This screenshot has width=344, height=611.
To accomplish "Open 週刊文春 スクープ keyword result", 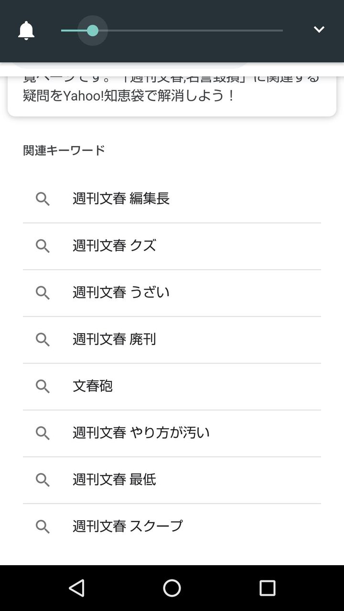I will pos(128,526).
